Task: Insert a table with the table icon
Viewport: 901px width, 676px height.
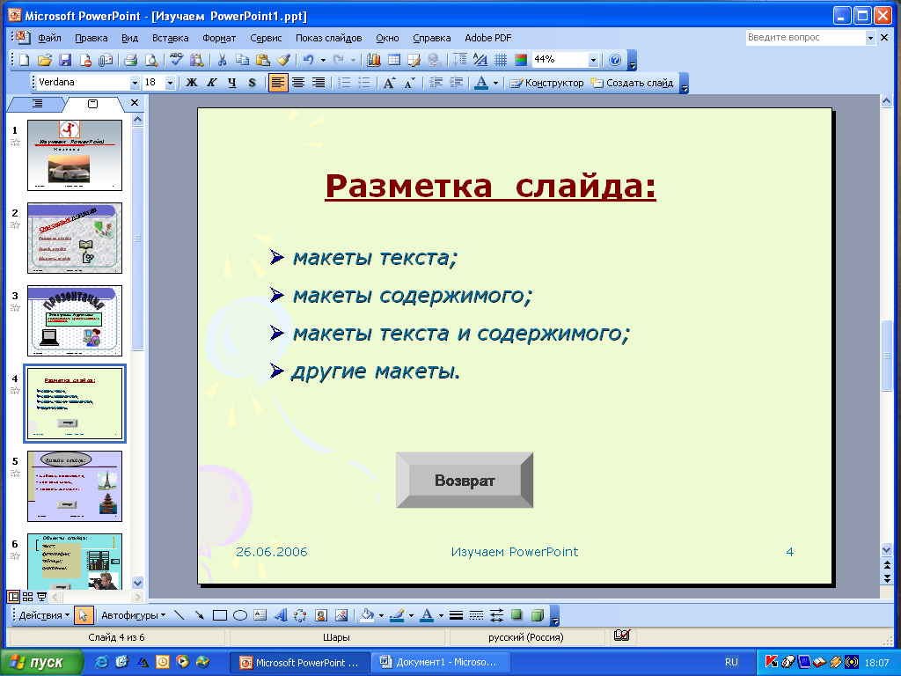Action: point(393,60)
